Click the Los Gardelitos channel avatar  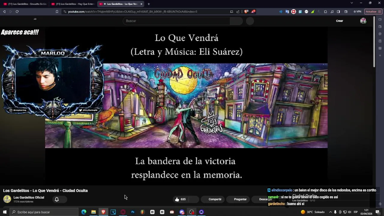(7, 199)
